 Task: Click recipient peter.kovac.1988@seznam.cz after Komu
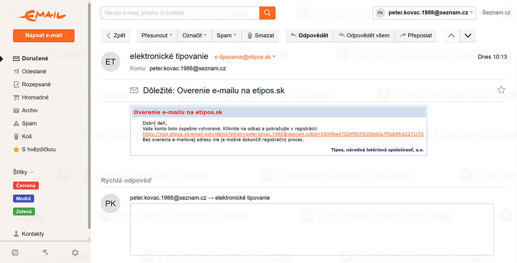coord(188,68)
